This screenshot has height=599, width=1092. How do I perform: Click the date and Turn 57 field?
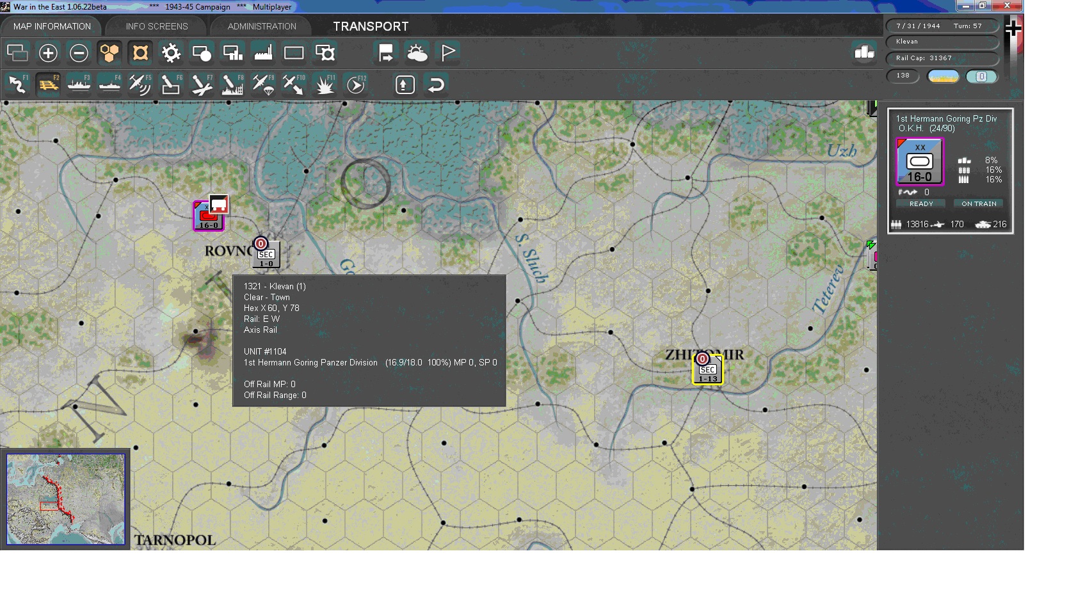[x=942, y=26]
